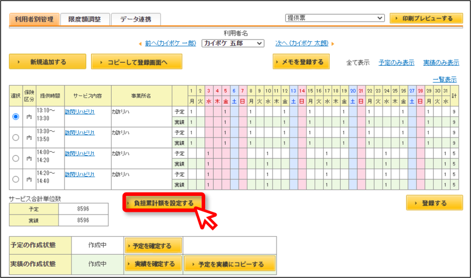Click 負担累計額を設定する button
The height and width of the screenshot is (278, 471).
[164, 203]
